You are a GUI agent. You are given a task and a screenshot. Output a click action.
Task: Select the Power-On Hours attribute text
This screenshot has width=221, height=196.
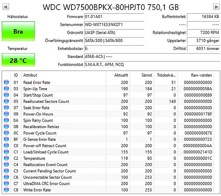coord(38,114)
